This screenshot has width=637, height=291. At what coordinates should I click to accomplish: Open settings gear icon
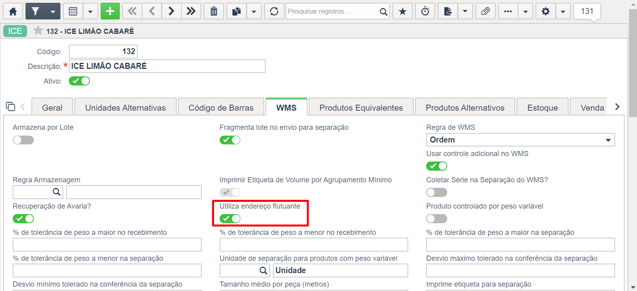[x=546, y=11]
